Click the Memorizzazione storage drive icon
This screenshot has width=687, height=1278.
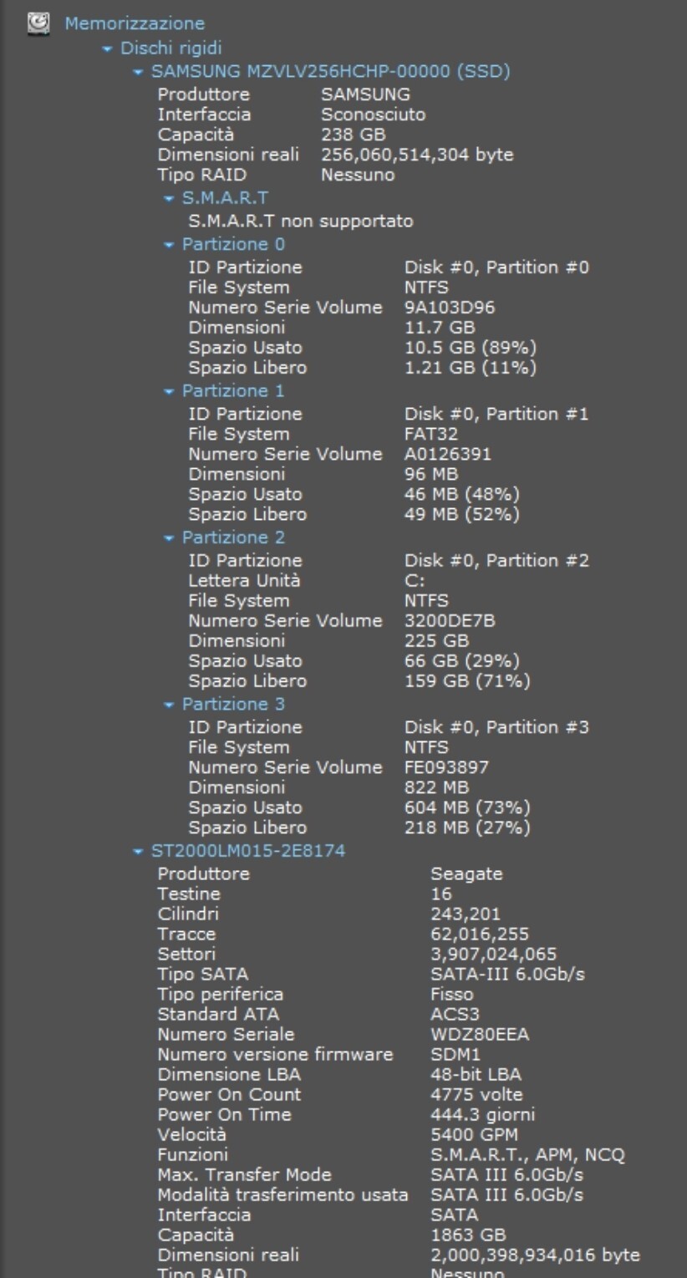click(x=38, y=23)
